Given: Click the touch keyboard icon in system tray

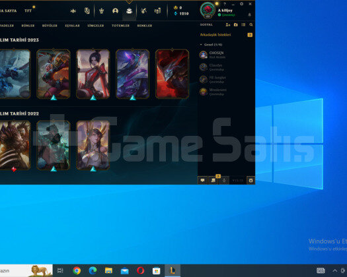Looking at the screenshot, I should pyautogui.click(x=321, y=270).
